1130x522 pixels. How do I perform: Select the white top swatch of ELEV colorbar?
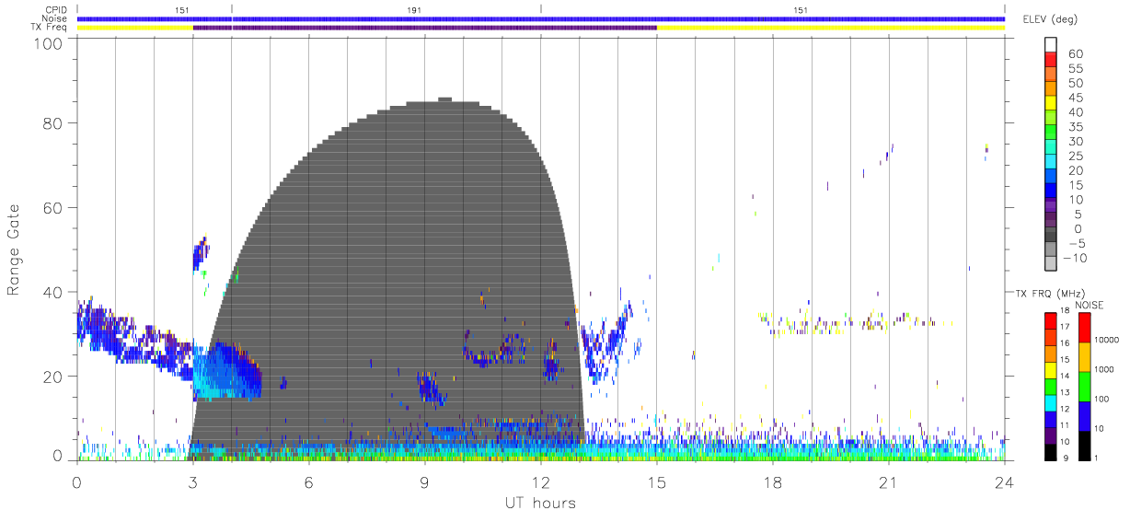pyautogui.click(x=1051, y=44)
